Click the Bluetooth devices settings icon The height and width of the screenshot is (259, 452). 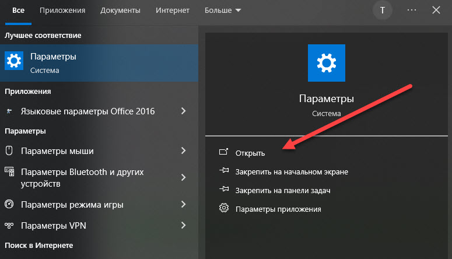tap(9, 172)
